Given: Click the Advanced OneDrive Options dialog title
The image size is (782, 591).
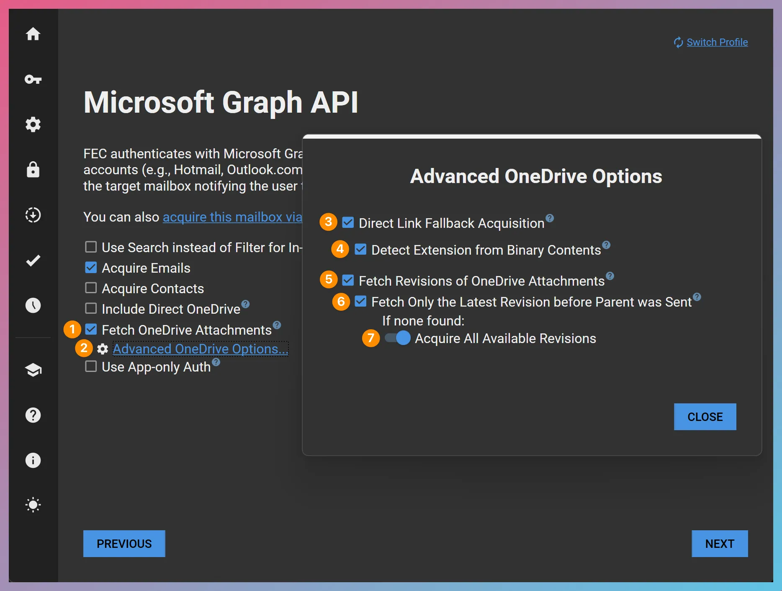Looking at the screenshot, I should tap(536, 176).
